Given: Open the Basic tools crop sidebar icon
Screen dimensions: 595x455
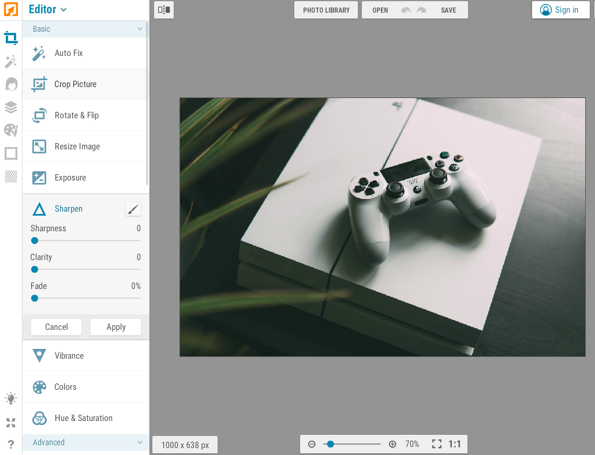Looking at the screenshot, I should click(x=10, y=38).
